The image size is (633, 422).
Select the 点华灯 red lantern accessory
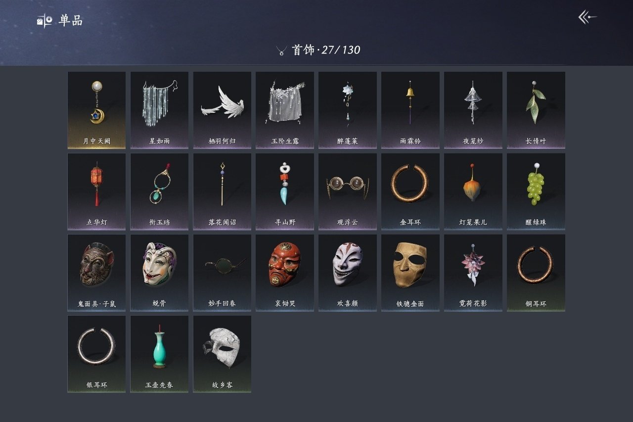(96, 191)
